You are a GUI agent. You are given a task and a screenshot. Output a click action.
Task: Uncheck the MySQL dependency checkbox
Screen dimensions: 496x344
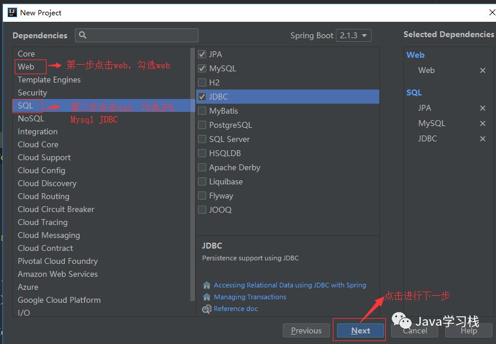coord(202,68)
